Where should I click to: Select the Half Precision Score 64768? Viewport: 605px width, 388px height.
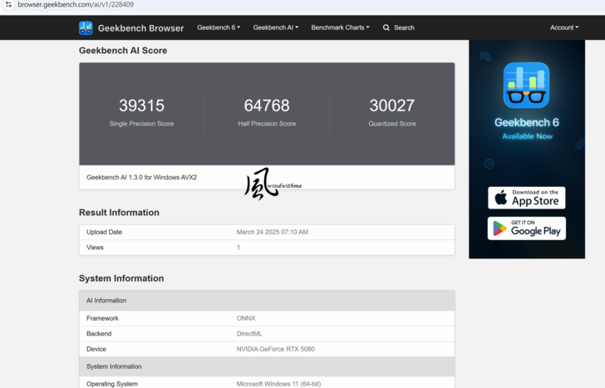(x=267, y=106)
